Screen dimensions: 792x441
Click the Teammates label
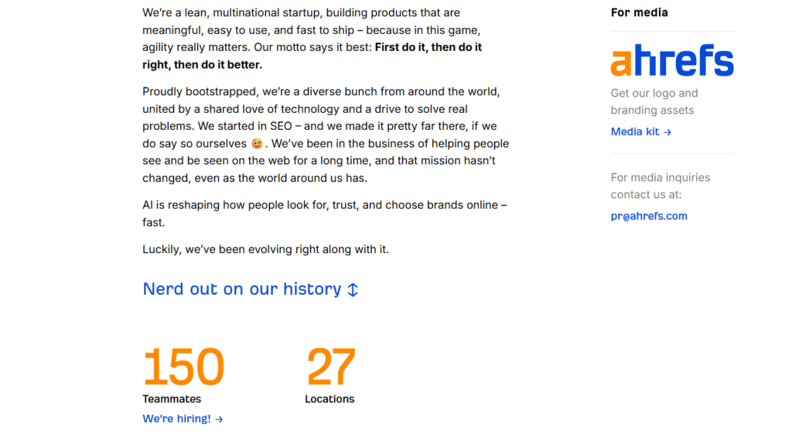[x=172, y=399]
